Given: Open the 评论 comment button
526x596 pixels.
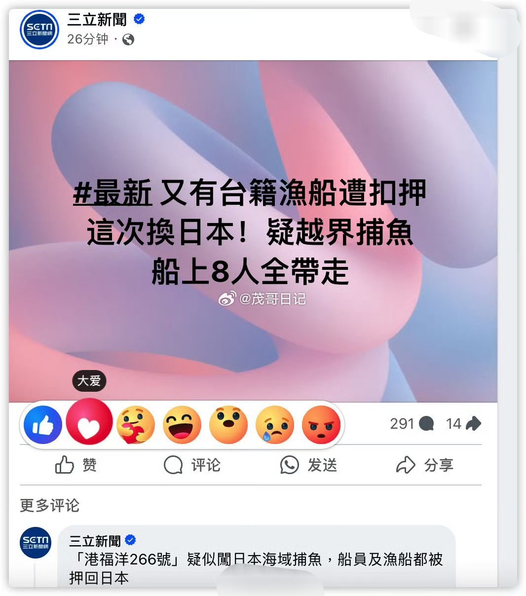Looking at the screenshot, I should [192, 465].
